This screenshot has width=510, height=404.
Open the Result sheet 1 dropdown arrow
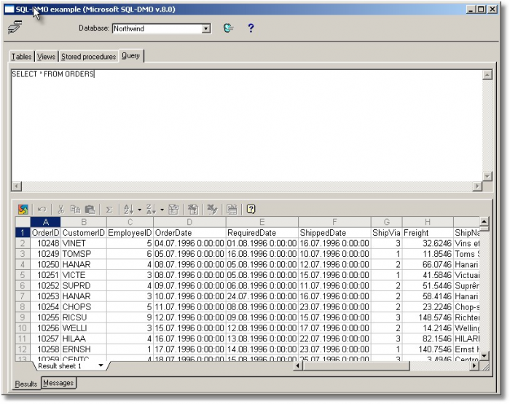coord(101,365)
